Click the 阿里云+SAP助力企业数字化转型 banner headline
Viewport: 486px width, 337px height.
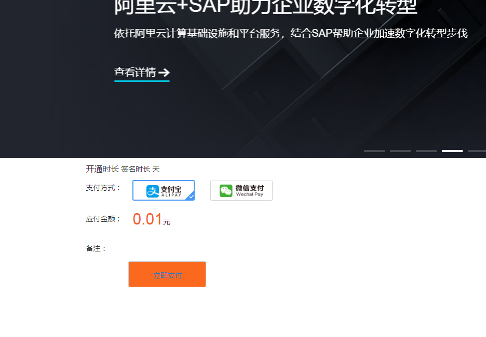click(x=265, y=7)
